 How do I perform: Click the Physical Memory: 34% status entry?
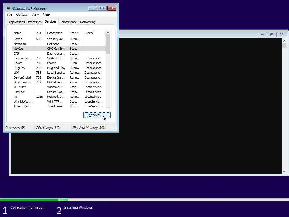click(89, 128)
